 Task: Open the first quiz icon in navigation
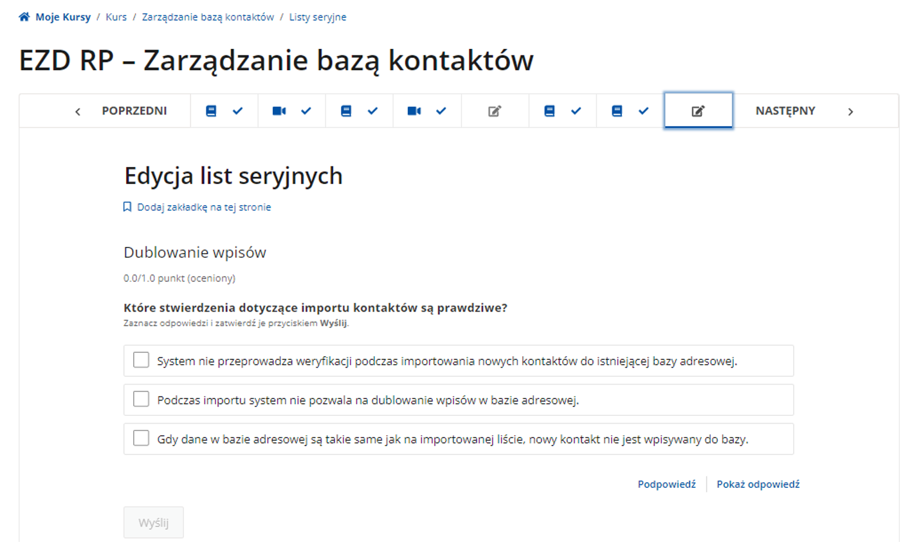494,111
